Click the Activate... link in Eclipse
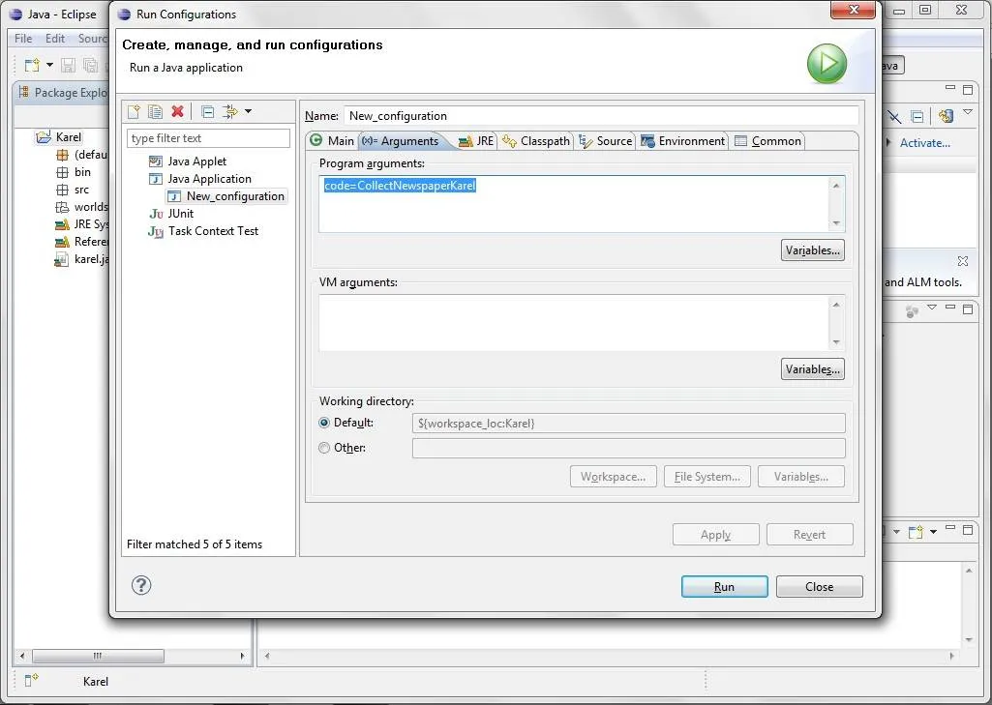The image size is (992, 705). coord(925,143)
